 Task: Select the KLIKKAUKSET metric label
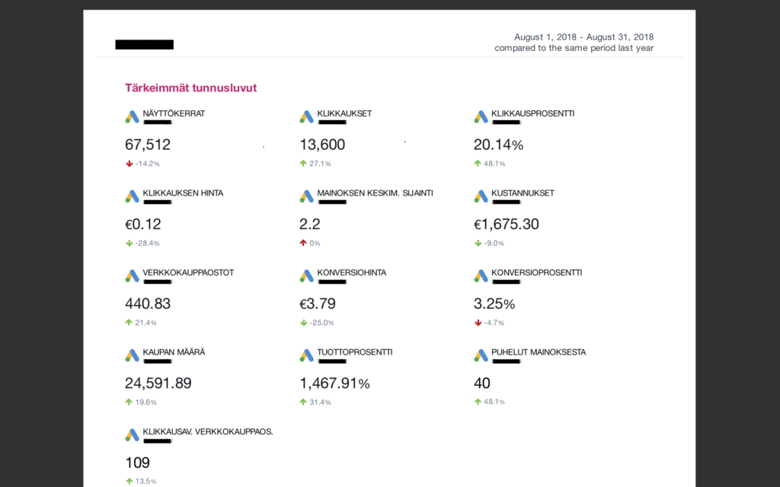point(344,113)
